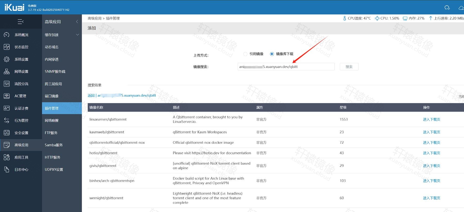Open download page for binhex/arch-qbittorrentvpn
464x212 pixels.
click(432, 181)
